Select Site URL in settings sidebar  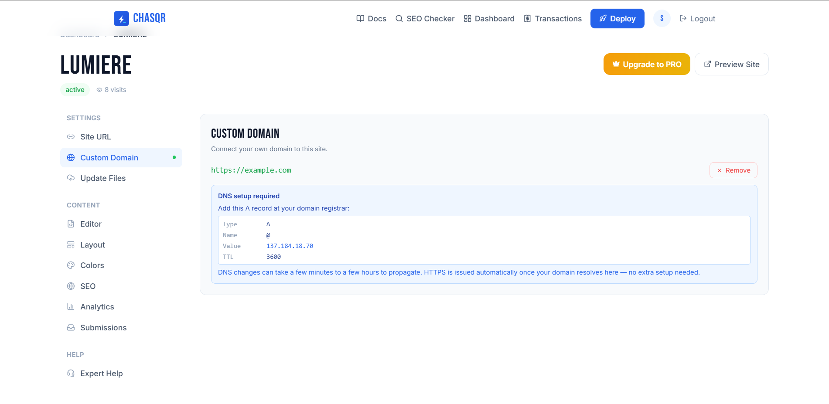tap(121, 137)
